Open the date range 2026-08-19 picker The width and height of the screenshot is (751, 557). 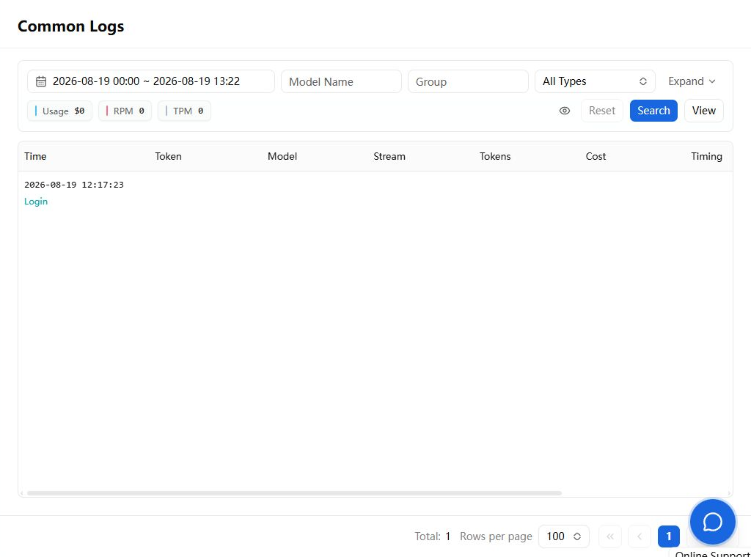click(x=151, y=81)
